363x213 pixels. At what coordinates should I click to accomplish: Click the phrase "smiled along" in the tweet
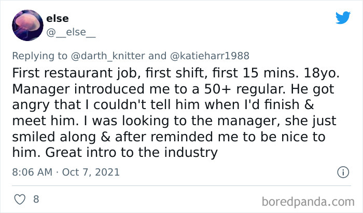54,136
